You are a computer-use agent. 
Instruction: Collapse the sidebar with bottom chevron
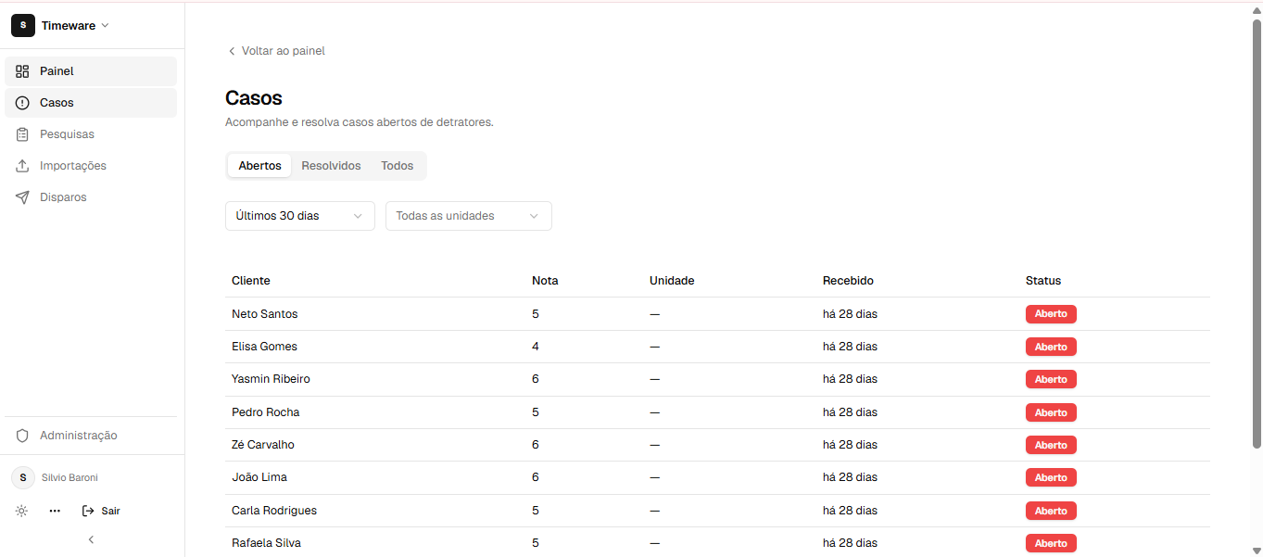91,539
